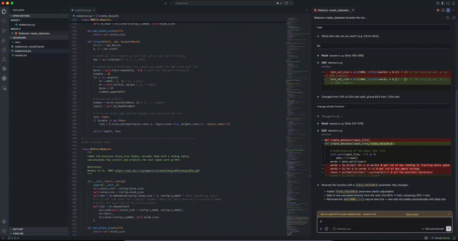Open the Claude spark icon in activity bar
Image resolution: width=458 pixels, height=241 pixels.
coord(4,69)
